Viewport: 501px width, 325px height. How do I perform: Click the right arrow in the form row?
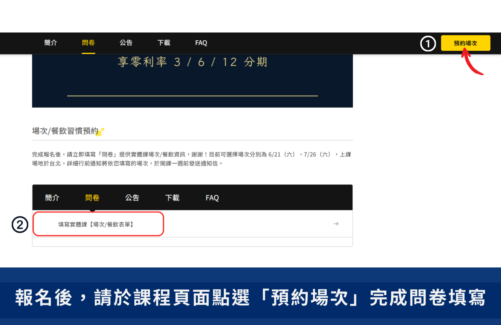336,224
